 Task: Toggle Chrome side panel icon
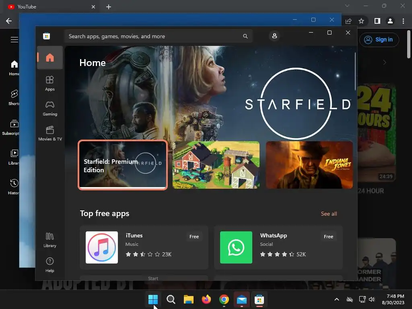click(x=377, y=21)
